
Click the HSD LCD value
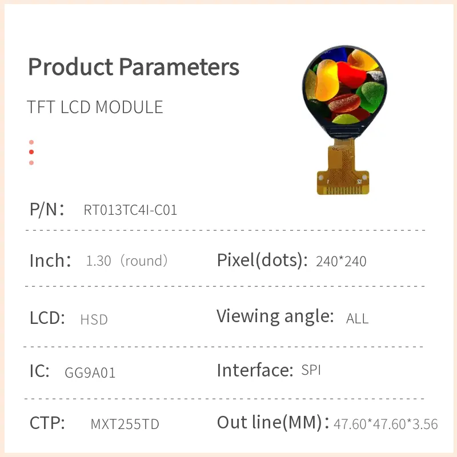pyautogui.click(x=94, y=319)
